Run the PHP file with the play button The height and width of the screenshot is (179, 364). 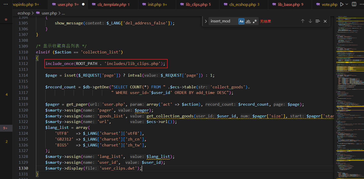click(342, 4)
